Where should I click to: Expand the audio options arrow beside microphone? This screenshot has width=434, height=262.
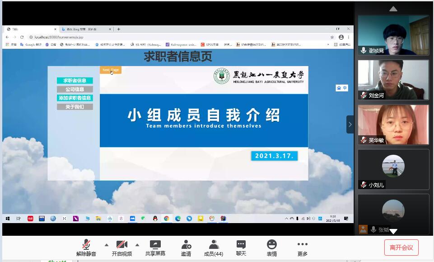[107, 245]
